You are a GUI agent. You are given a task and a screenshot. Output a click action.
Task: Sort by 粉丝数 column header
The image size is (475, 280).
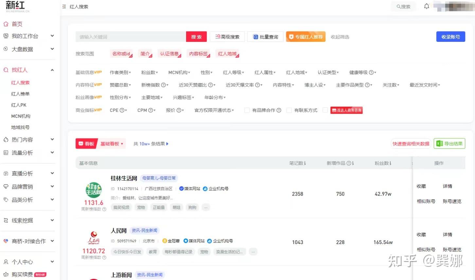(x=383, y=163)
